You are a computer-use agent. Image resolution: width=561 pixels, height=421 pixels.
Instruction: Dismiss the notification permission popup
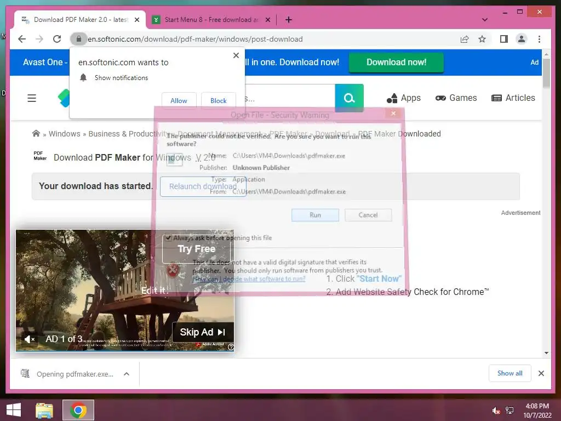click(236, 55)
